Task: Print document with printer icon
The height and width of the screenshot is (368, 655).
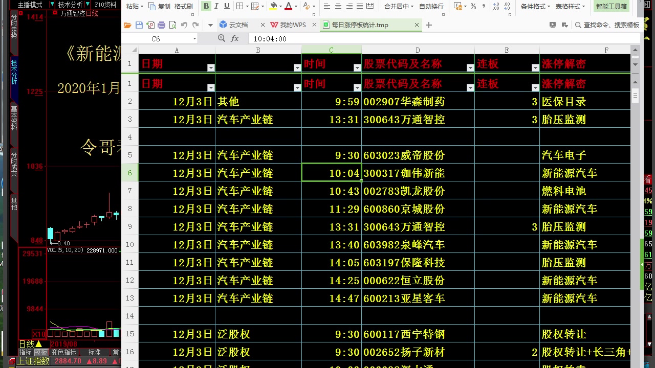Action: tap(161, 25)
